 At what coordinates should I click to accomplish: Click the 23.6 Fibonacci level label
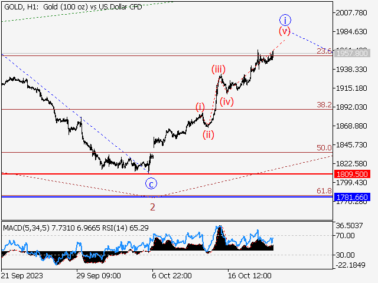(324, 51)
